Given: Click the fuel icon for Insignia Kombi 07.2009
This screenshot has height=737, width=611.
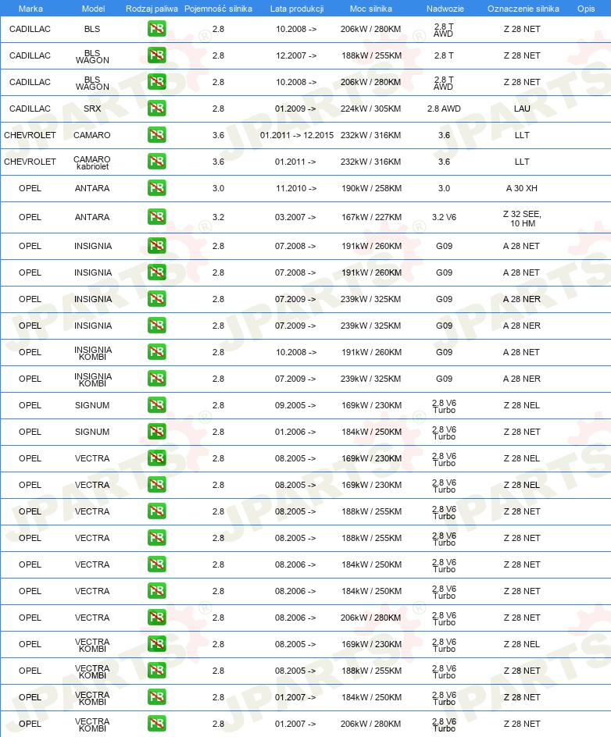Looking at the screenshot, I should pyautogui.click(x=156, y=379).
